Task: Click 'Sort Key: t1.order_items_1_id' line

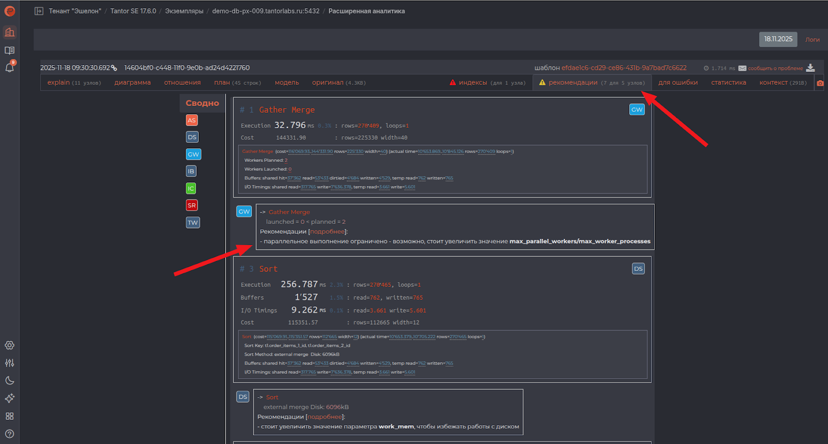Action: [x=297, y=345]
